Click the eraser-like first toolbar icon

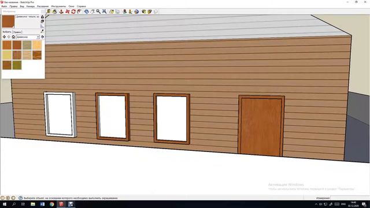point(49,12)
